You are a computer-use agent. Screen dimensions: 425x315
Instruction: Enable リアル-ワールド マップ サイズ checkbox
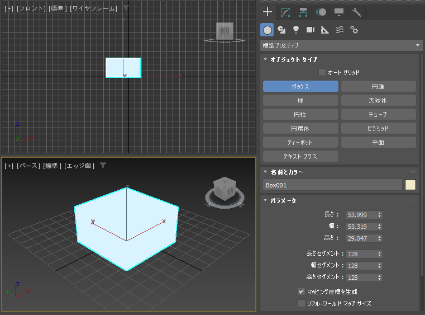301,303
